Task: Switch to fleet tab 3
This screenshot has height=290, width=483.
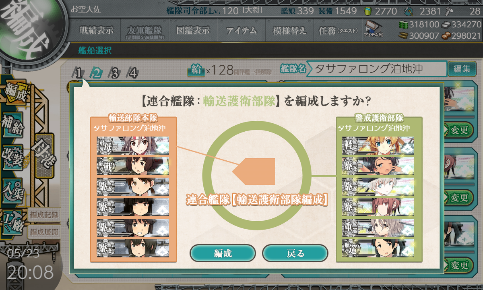Action: [x=114, y=73]
